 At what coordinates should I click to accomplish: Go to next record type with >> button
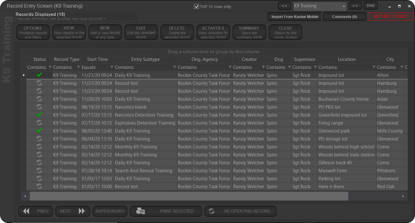355,6
